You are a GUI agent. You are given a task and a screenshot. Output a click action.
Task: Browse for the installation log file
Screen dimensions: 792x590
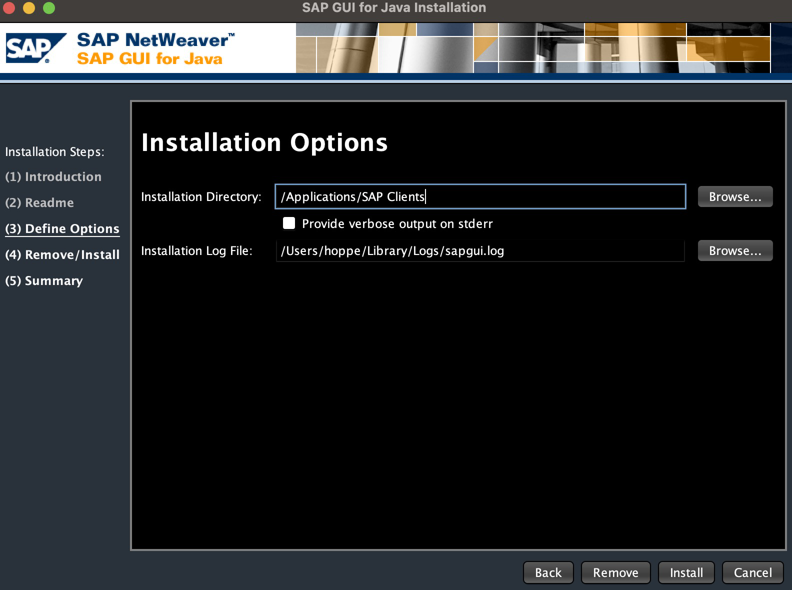coord(735,250)
